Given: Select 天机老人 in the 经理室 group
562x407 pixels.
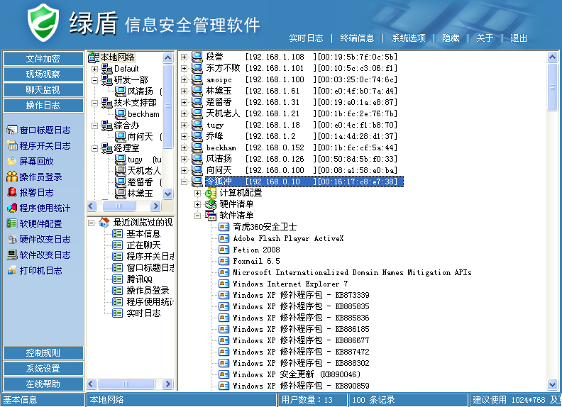Looking at the screenshot, I should (138, 171).
